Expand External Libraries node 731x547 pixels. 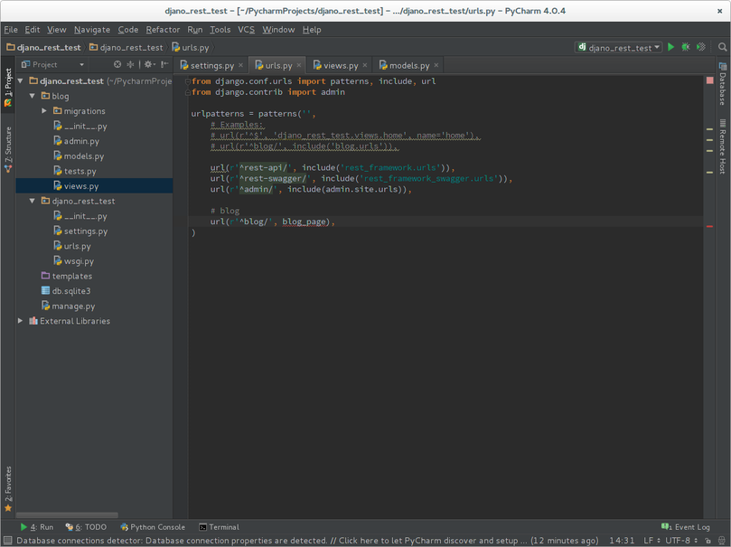(21, 320)
